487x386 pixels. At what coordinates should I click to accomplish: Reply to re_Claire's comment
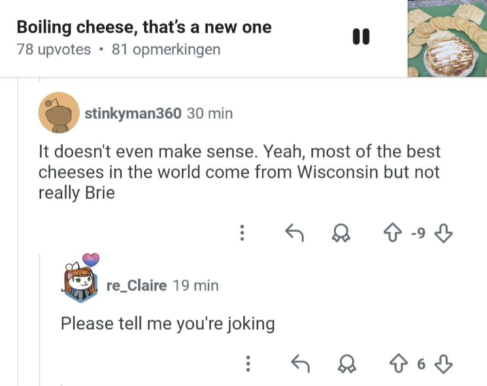click(299, 364)
